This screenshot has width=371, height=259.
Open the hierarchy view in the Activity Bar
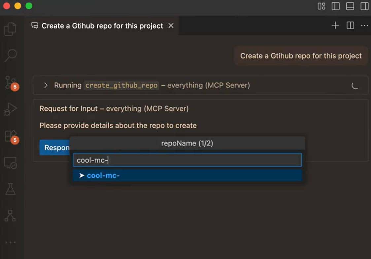(11, 216)
